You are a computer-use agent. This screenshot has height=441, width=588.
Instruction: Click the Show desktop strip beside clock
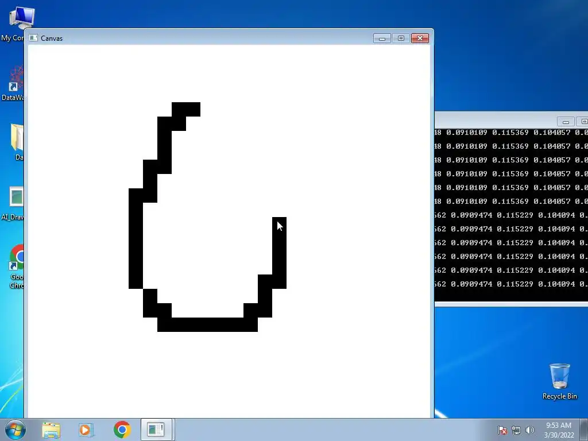[584, 430]
